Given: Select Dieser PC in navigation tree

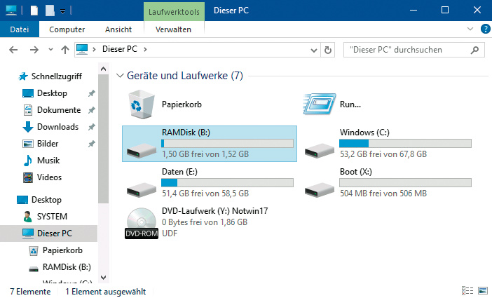Looking at the screenshot, I should pos(48,233).
